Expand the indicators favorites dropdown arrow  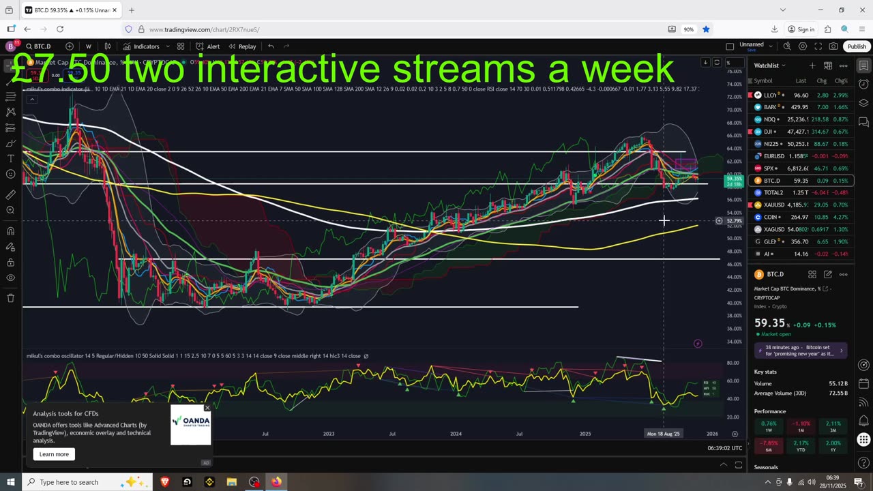coord(166,46)
